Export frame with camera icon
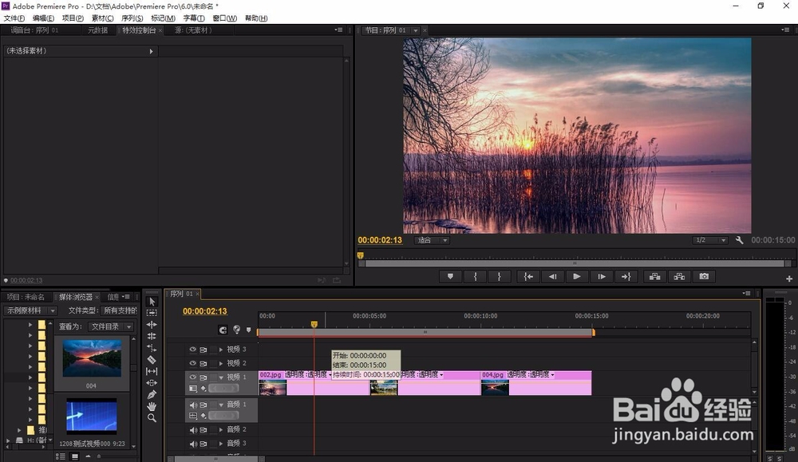This screenshot has width=798, height=462. tap(704, 276)
